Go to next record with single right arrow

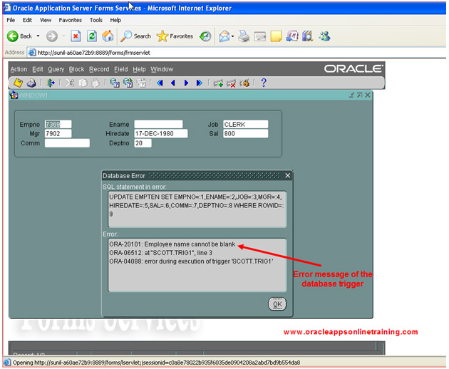click(x=186, y=83)
